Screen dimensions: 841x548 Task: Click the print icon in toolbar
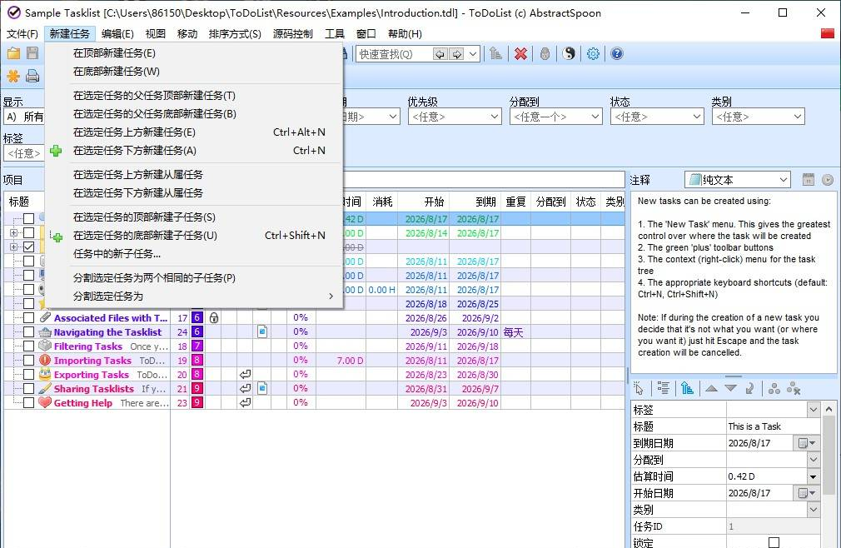(32, 76)
